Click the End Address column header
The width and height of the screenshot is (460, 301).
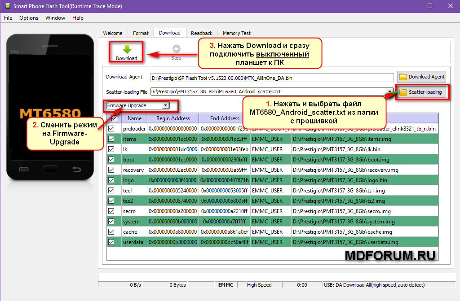225,118
